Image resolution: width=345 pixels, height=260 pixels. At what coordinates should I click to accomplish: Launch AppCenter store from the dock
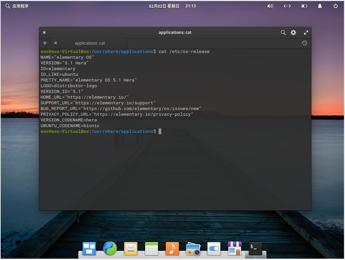click(234, 249)
